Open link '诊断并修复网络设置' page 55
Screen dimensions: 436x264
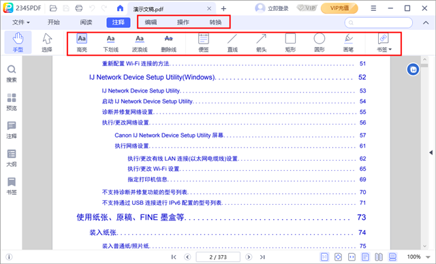pos(128,112)
